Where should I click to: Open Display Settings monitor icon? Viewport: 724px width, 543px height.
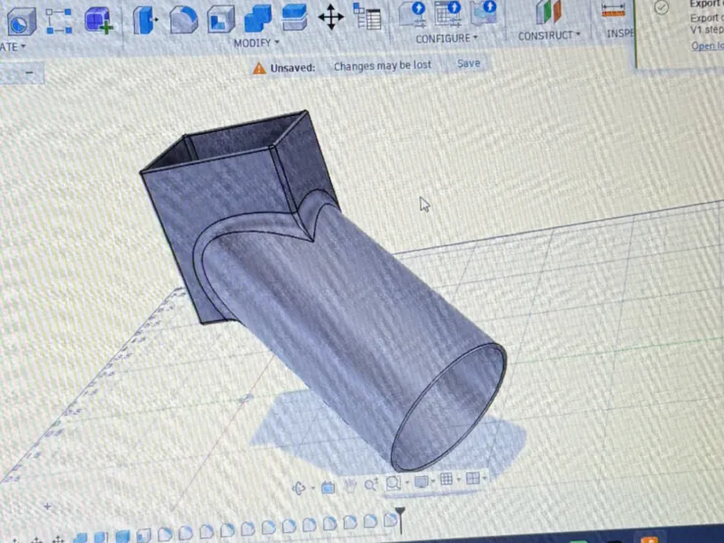click(x=421, y=481)
